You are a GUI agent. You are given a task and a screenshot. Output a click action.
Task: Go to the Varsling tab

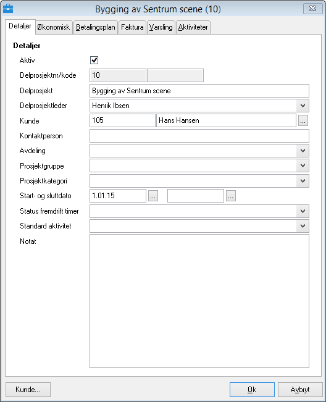click(x=161, y=27)
